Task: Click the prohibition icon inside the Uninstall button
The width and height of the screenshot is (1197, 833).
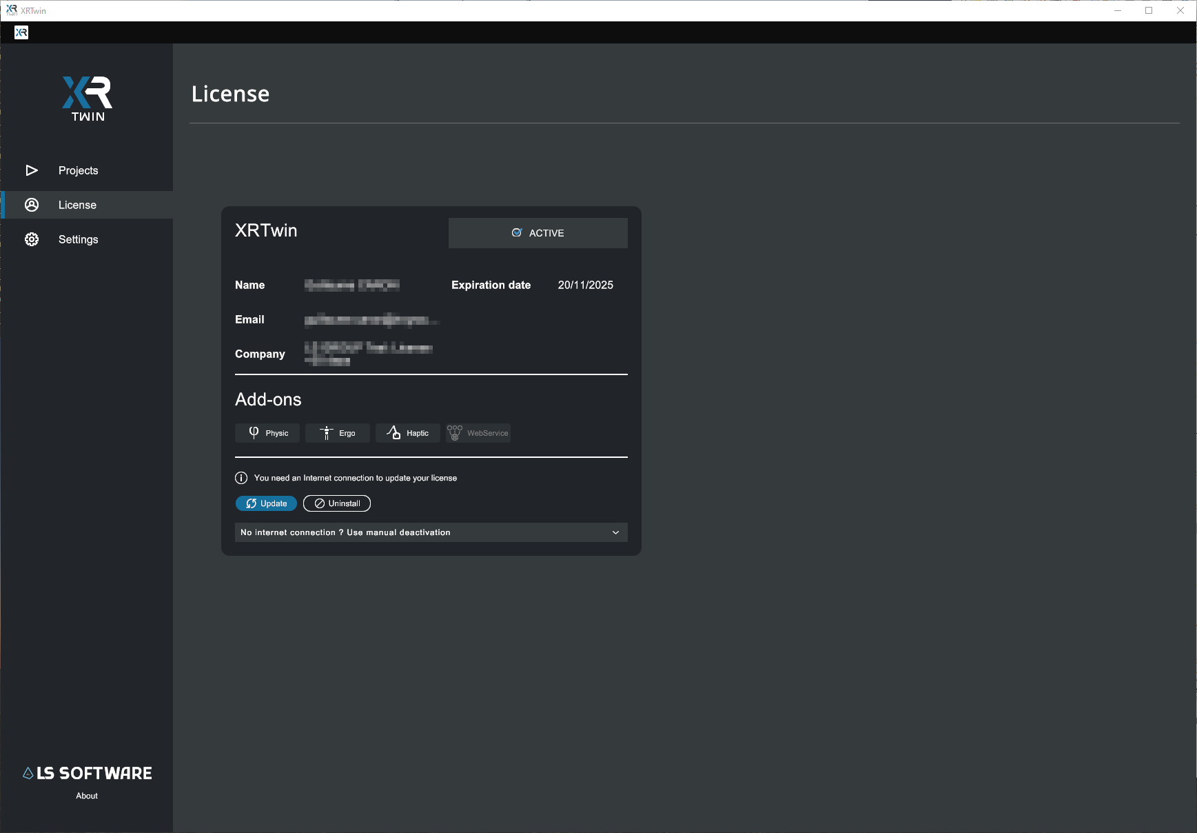Action: (x=318, y=503)
